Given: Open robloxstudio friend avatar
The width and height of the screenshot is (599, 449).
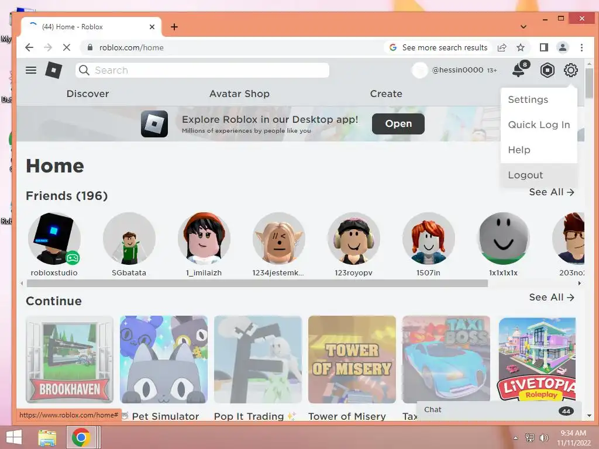Looking at the screenshot, I should point(54,239).
